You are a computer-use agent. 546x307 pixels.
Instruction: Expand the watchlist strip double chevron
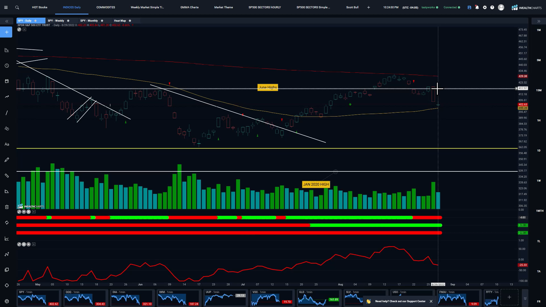tap(525, 298)
